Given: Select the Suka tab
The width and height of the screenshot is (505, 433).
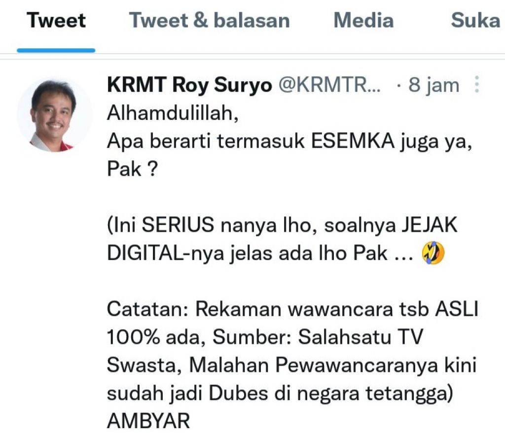Looking at the screenshot, I should point(475,20).
